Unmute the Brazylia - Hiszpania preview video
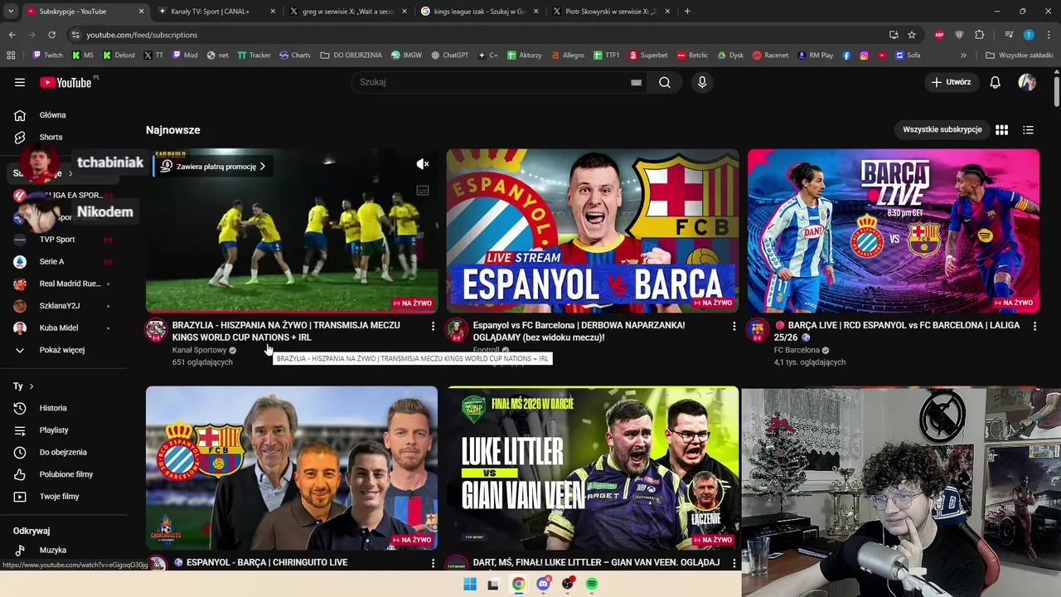1061x597 pixels. tap(423, 164)
